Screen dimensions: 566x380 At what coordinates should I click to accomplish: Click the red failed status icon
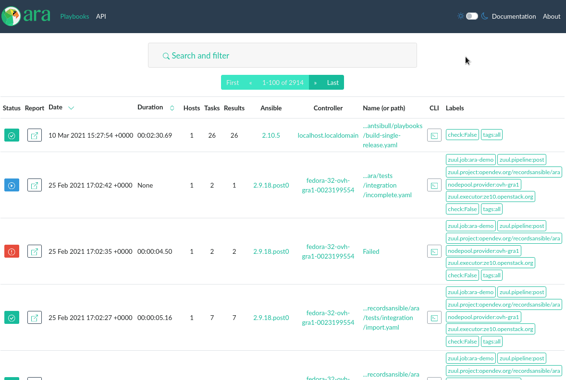click(12, 251)
